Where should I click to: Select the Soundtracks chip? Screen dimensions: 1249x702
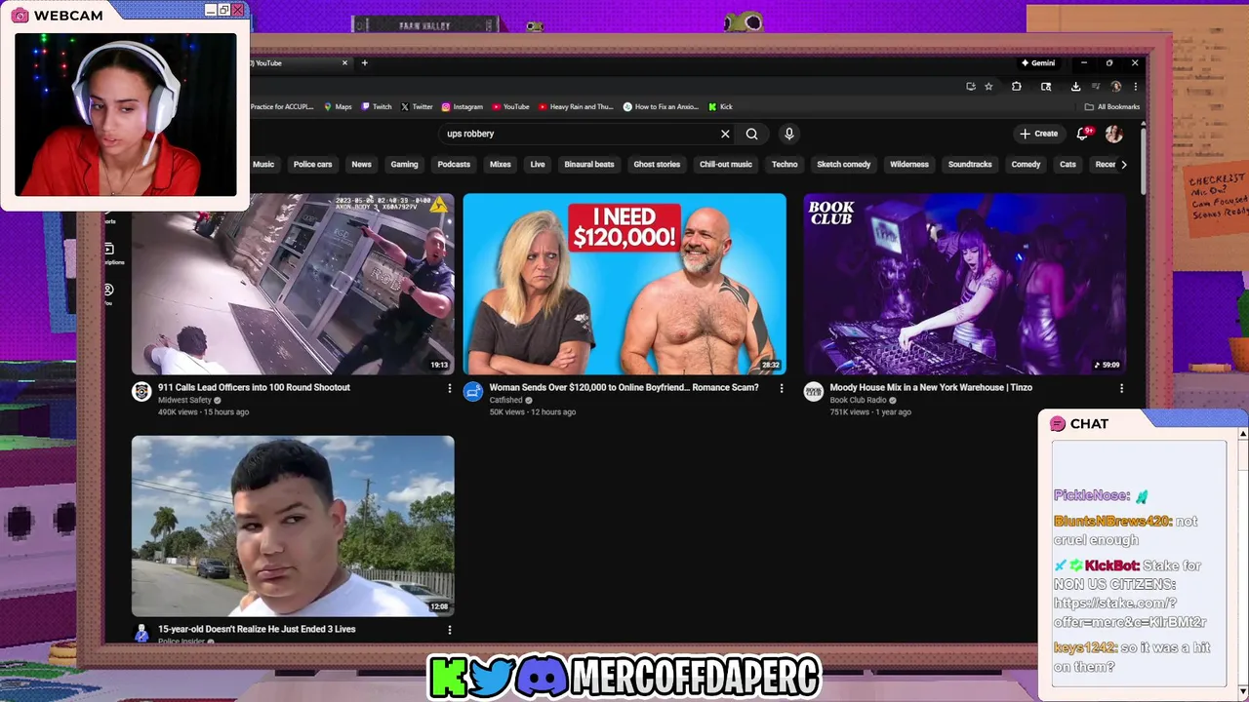[x=970, y=165]
